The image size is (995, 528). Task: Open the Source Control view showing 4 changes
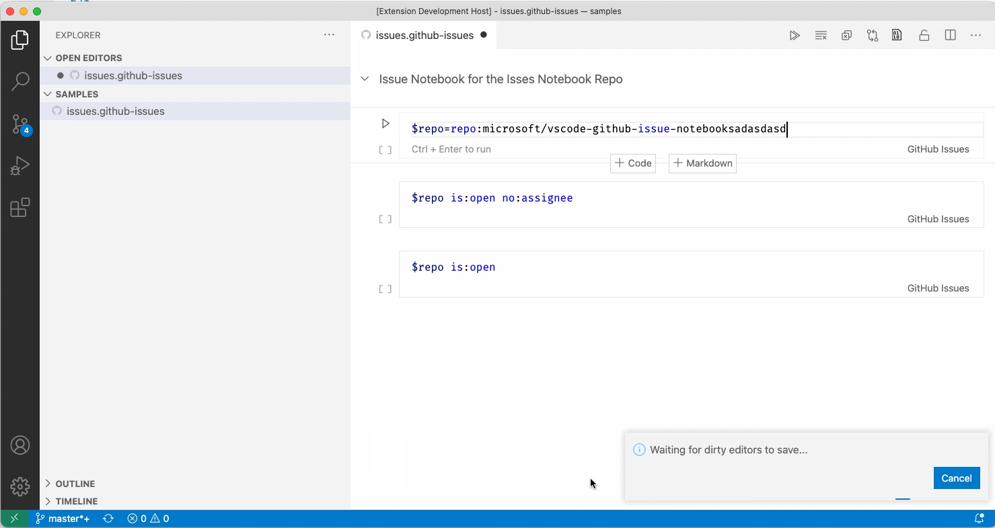(20, 124)
